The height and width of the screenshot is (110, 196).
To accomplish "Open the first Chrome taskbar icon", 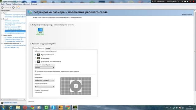I will (x=32, y=108).
